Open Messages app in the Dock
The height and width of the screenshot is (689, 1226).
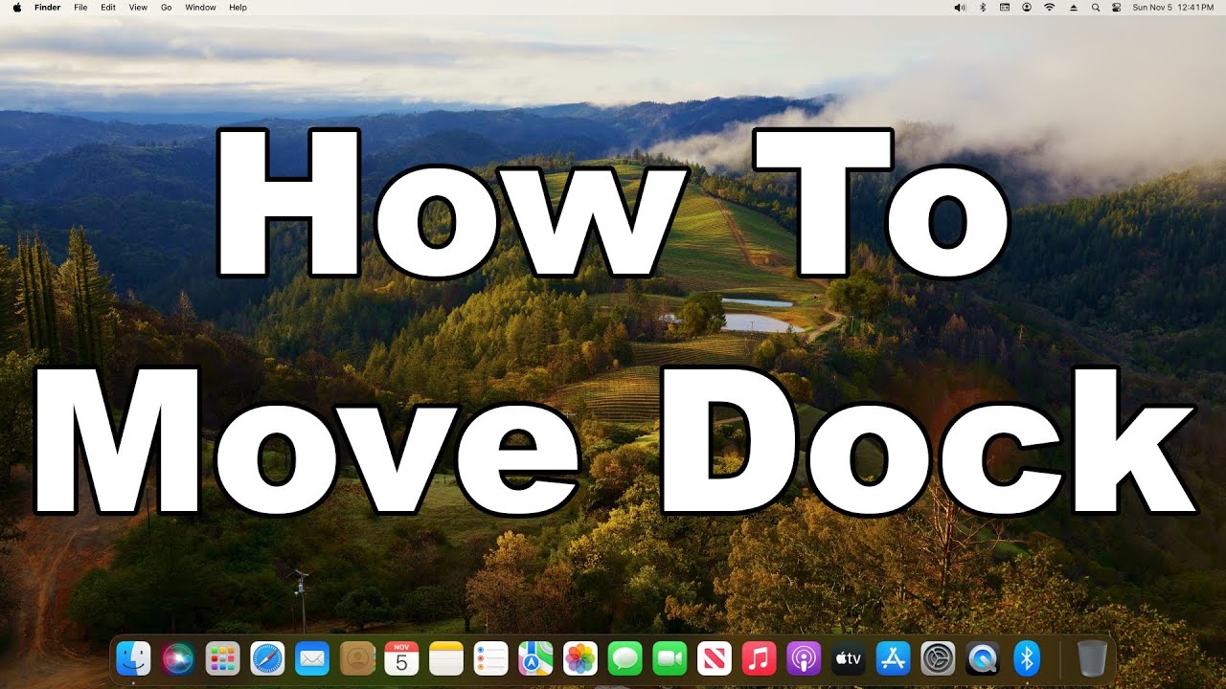(x=625, y=658)
